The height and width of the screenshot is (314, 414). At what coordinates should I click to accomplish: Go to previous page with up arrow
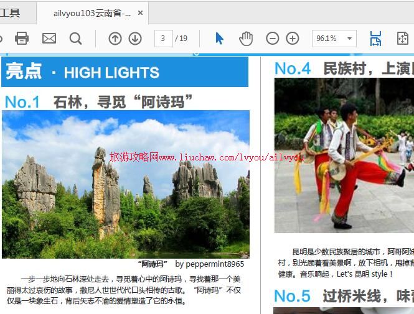(x=115, y=39)
